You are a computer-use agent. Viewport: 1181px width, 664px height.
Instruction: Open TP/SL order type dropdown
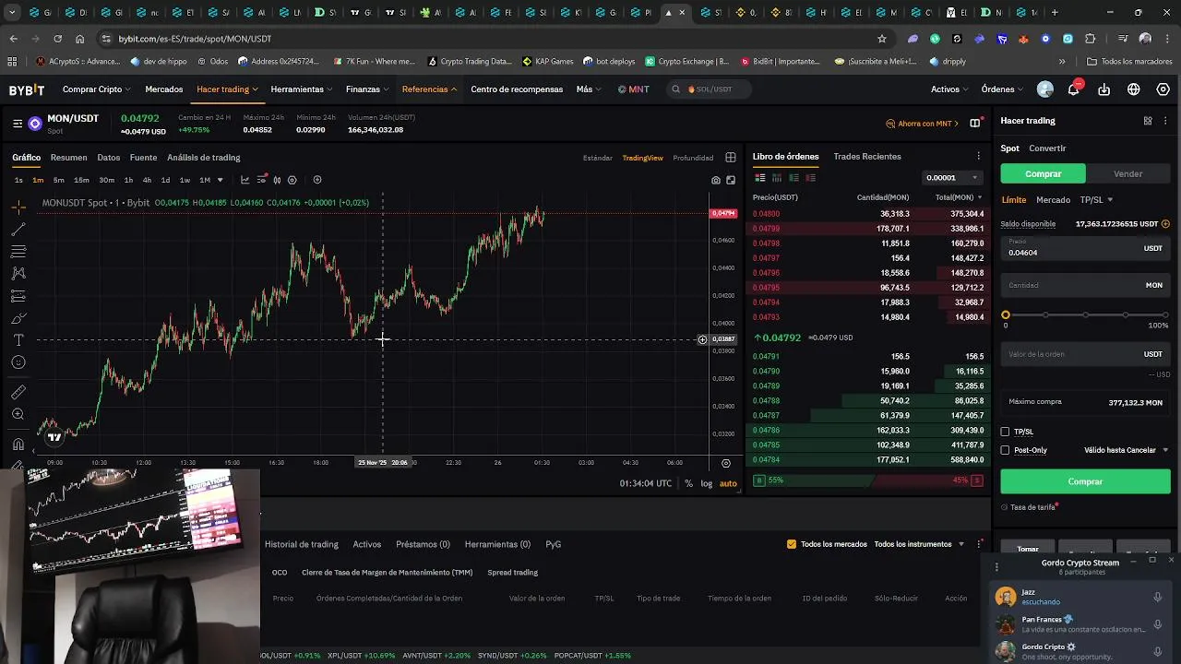(x=1096, y=200)
